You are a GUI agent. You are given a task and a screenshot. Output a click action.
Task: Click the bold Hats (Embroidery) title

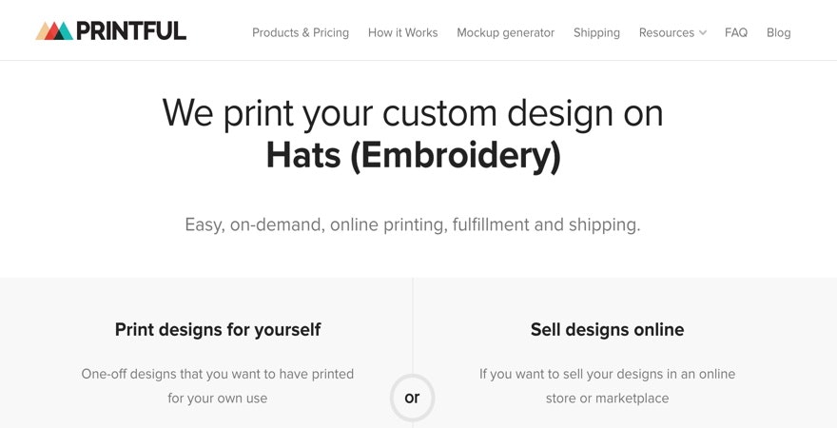point(413,156)
